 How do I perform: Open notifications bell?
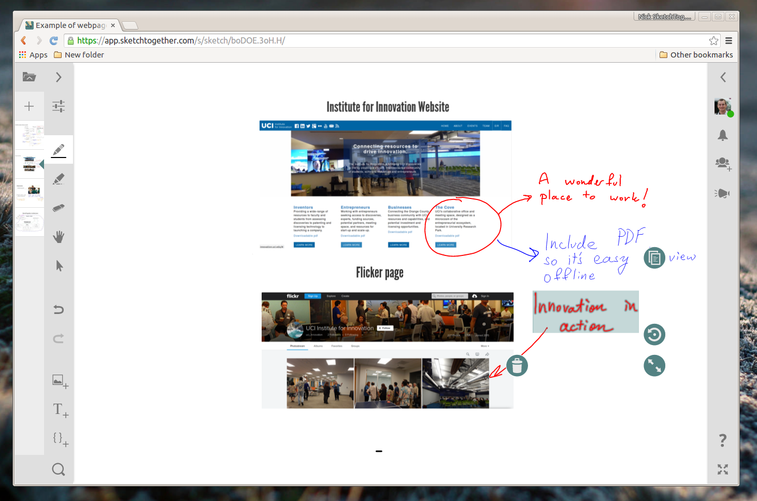coord(723,135)
